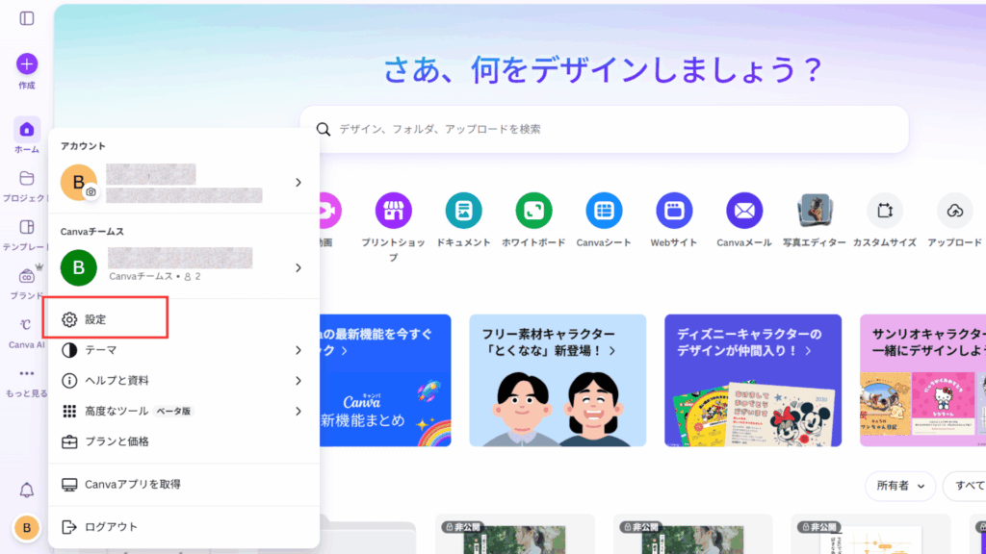Expand the Theme (テーマ) submenu
Screen dimensions: 986x554
(x=183, y=350)
